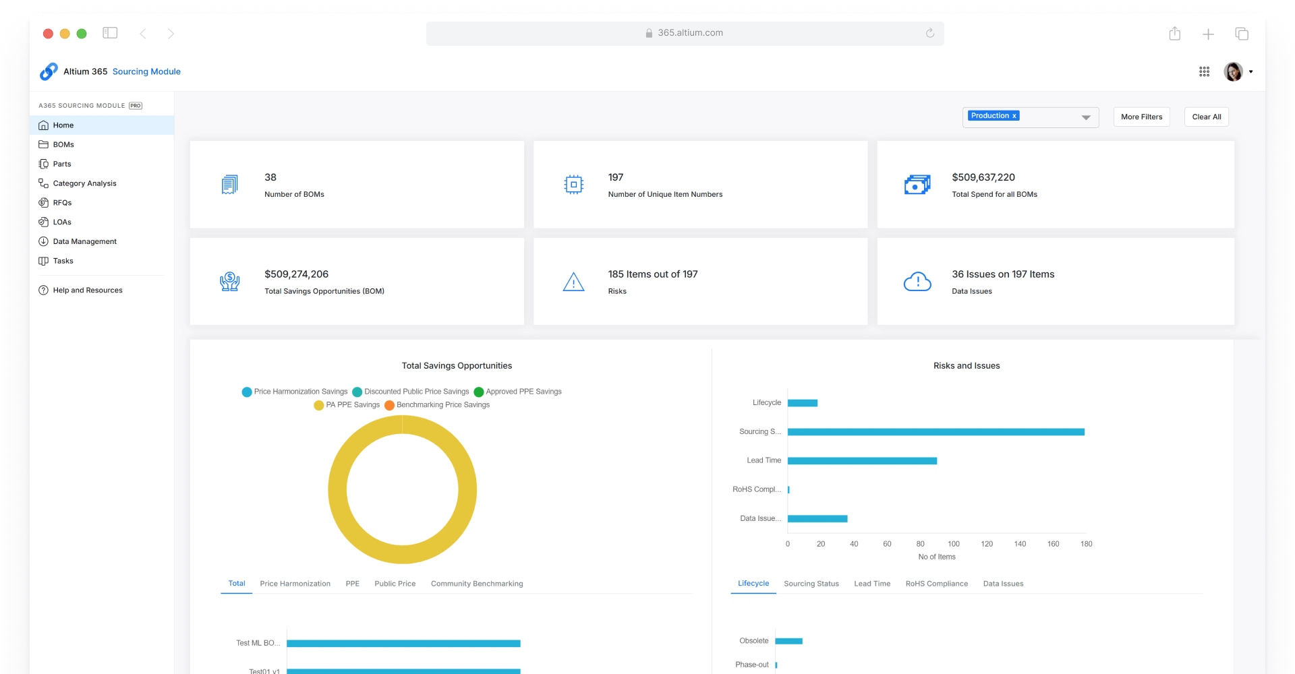The height and width of the screenshot is (674, 1295).
Task: Toggle PA PPE Savings legend item
Action: [x=347, y=405]
